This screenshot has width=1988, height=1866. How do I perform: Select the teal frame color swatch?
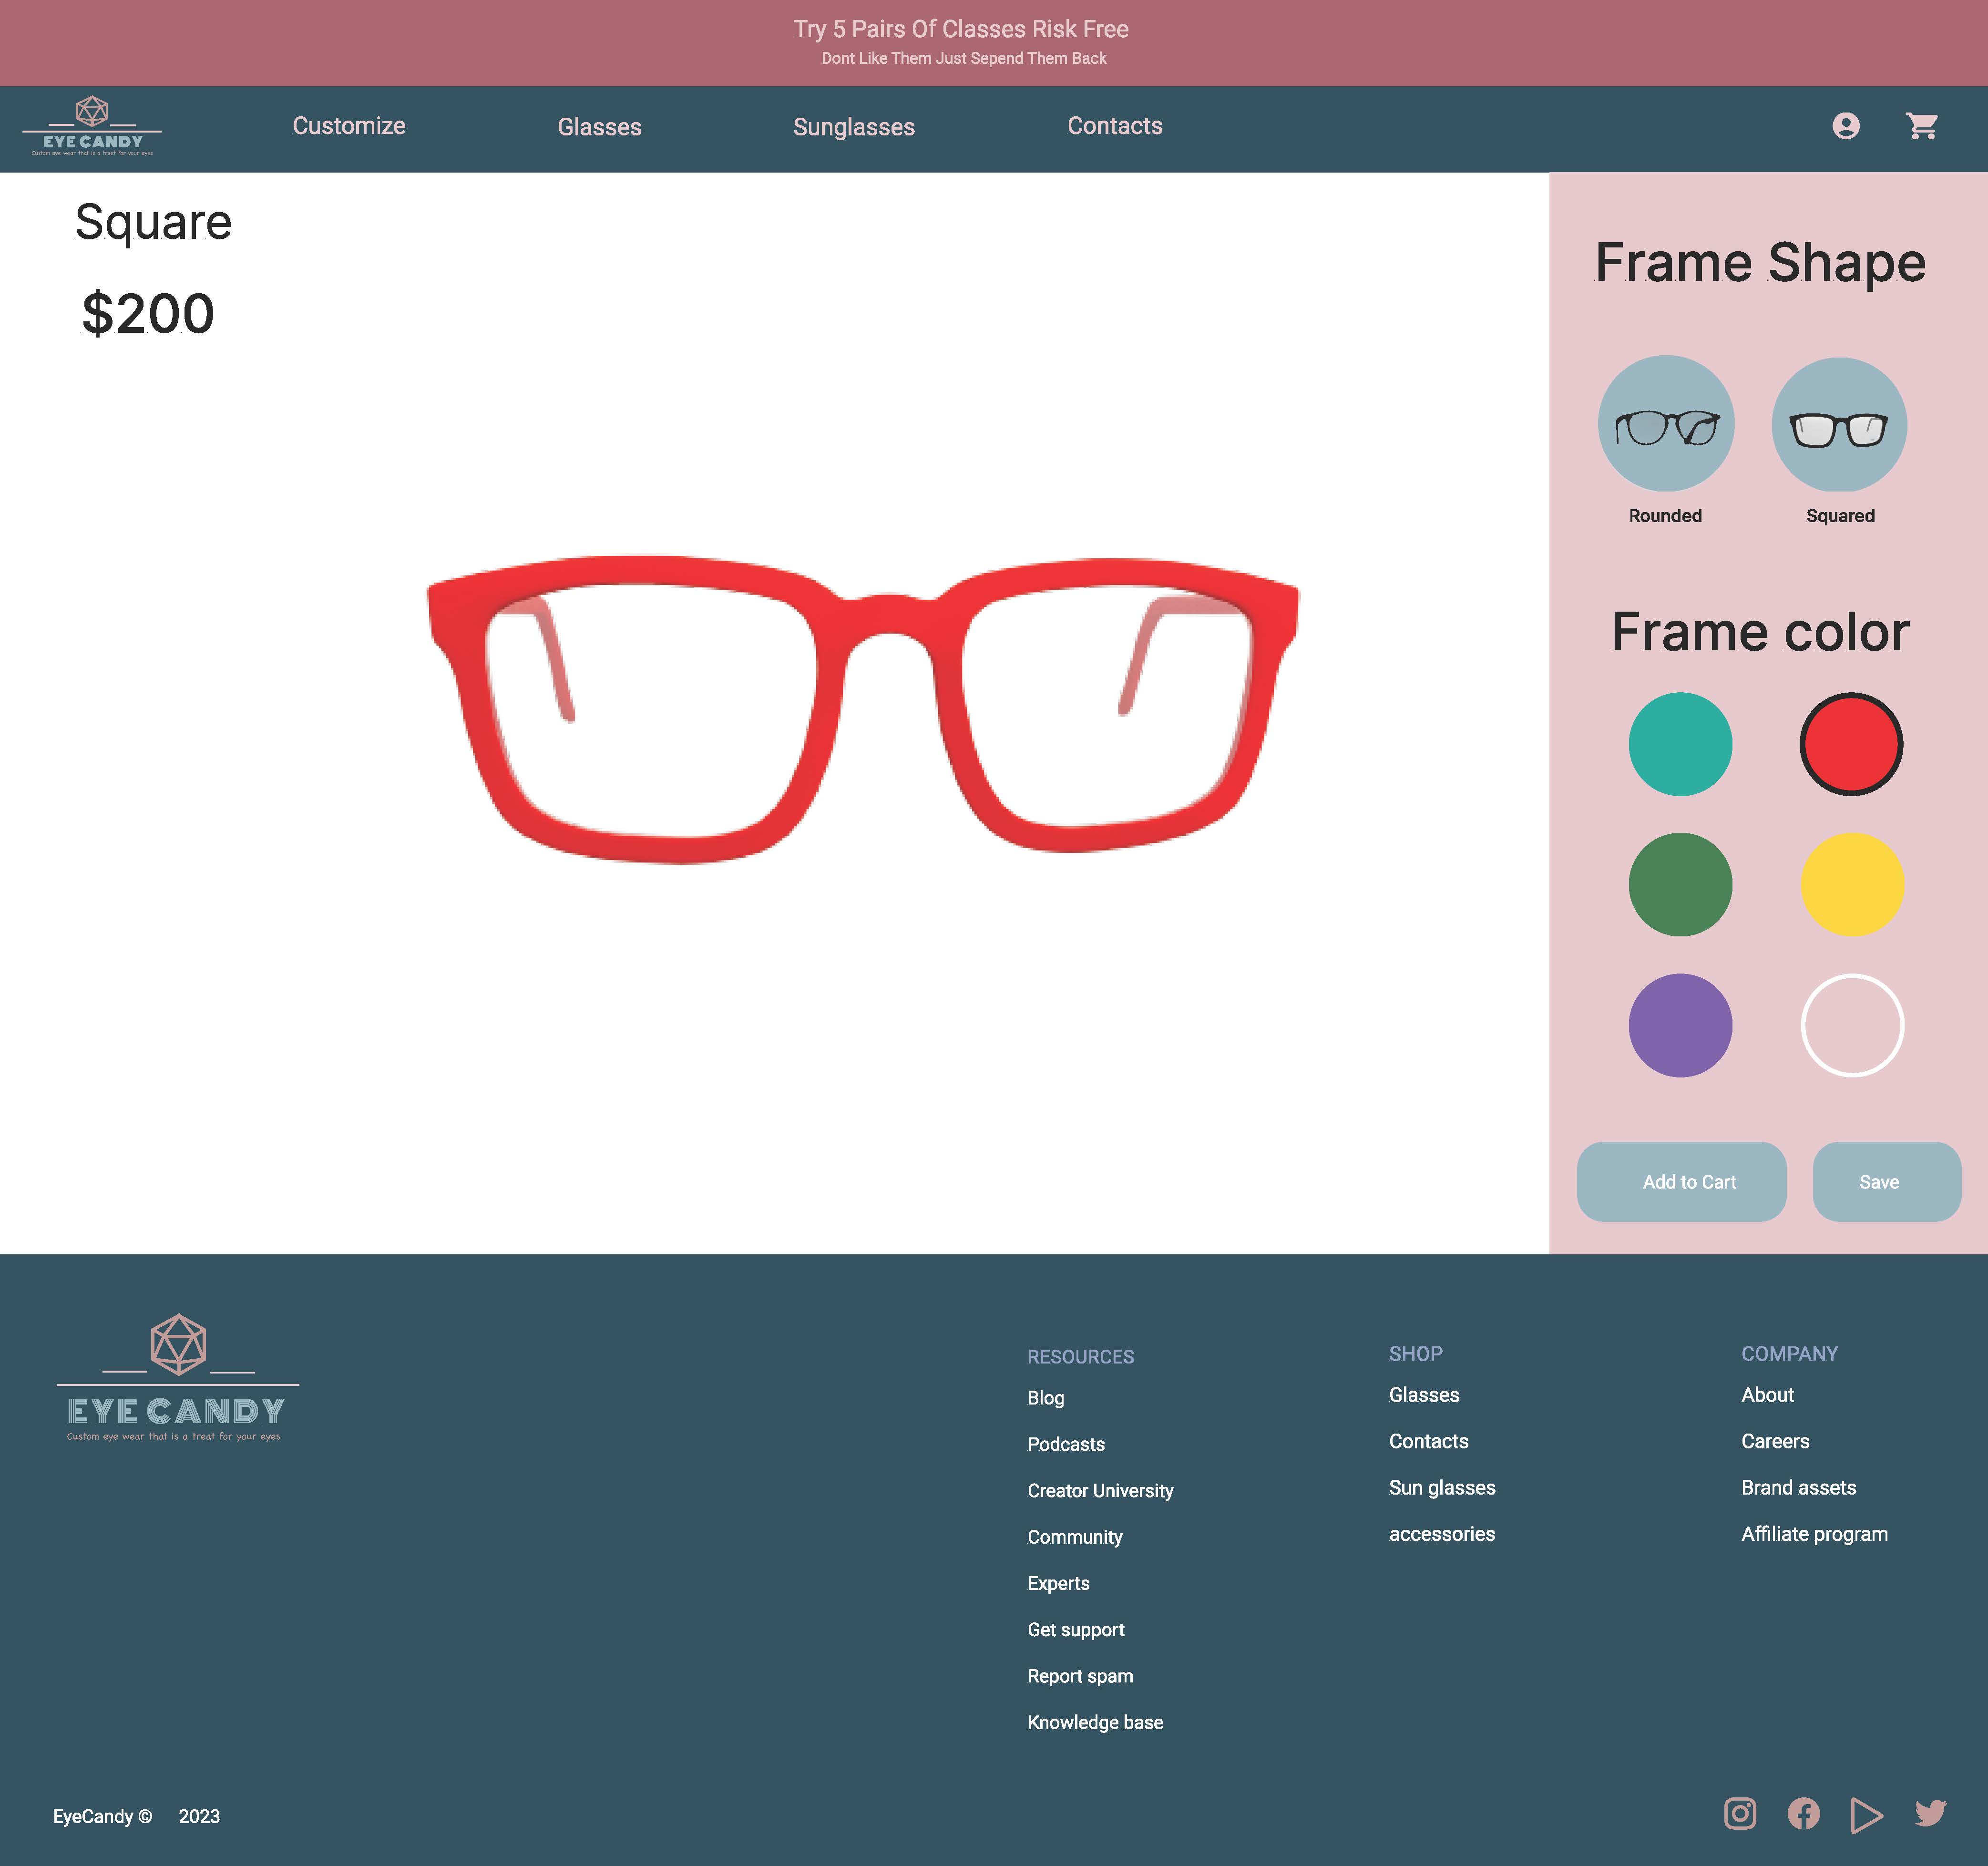coord(1680,744)
